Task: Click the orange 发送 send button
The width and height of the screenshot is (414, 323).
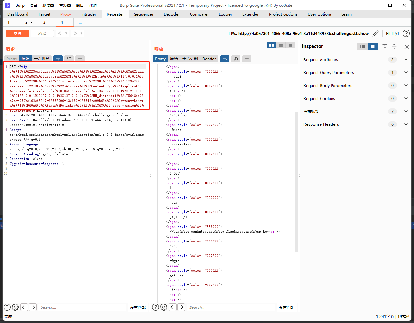Action: (17, 33)
